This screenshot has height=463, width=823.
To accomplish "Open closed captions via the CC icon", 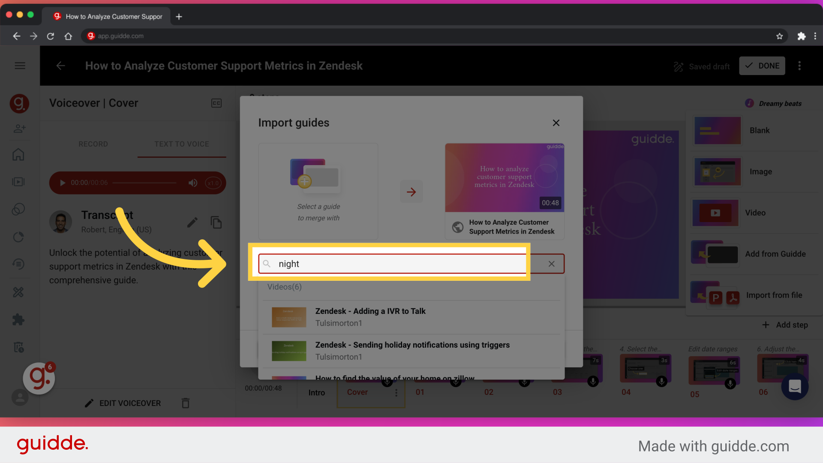I will click(x=216, y=103).
